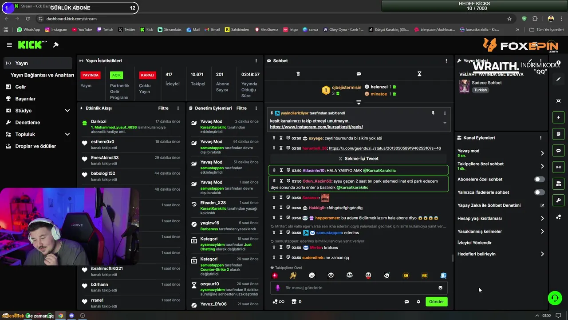
Task: Click the broadcast signal icon in right toolbar
Action: tap(559, 167)
